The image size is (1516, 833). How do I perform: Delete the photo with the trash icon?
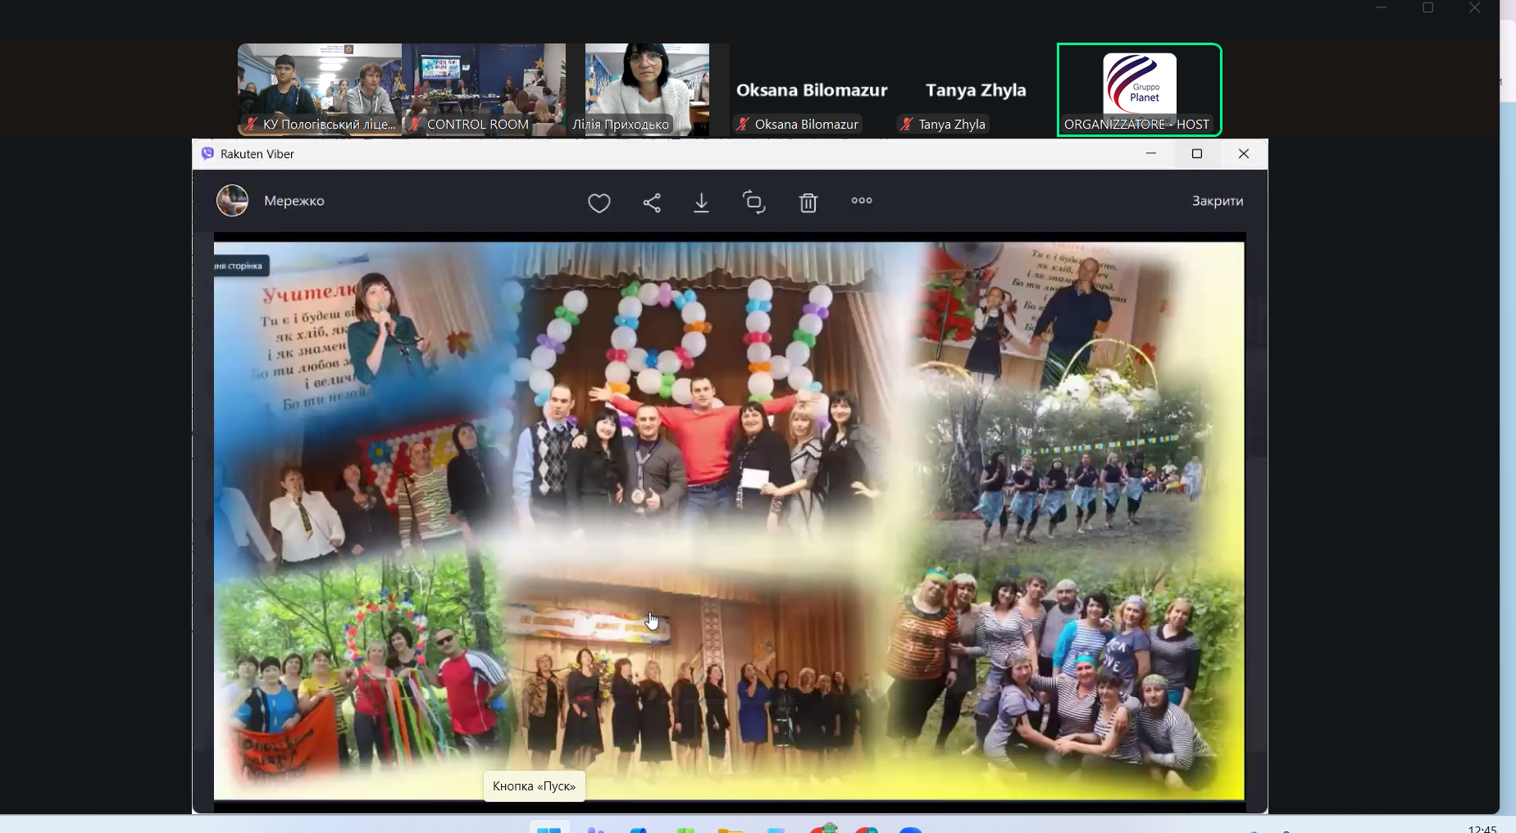tap(808, 203)
